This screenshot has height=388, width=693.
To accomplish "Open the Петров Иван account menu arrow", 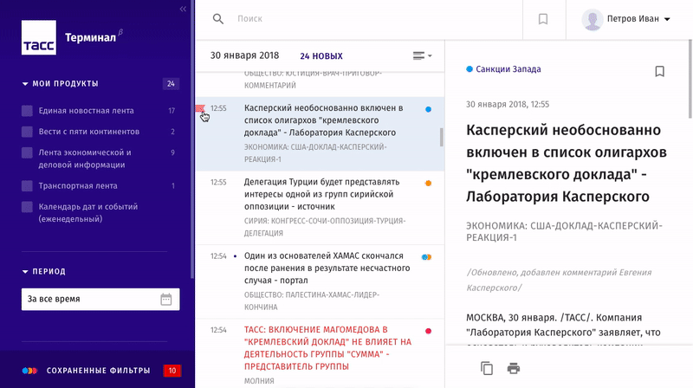I will coord(667,19).
